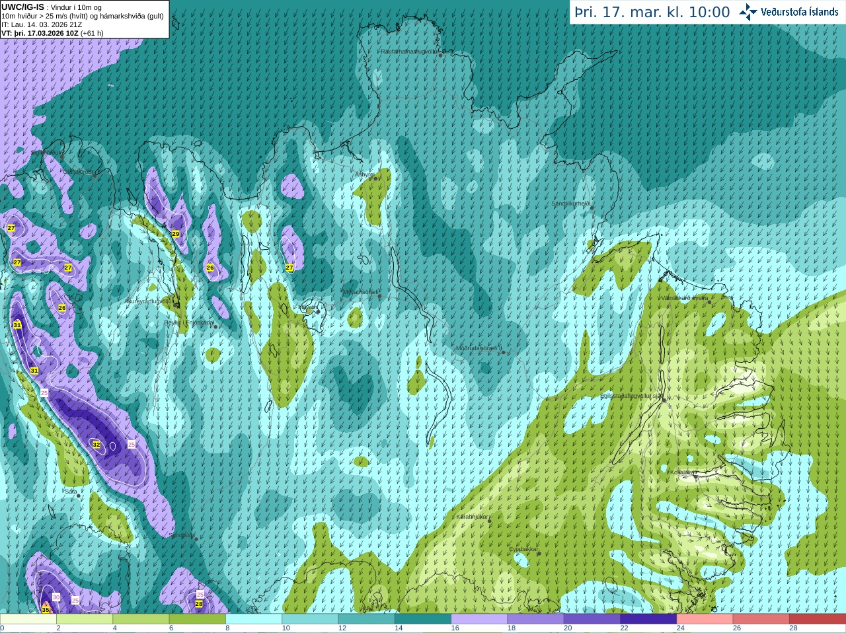Click the Ásbyrgi station marker

375,178
